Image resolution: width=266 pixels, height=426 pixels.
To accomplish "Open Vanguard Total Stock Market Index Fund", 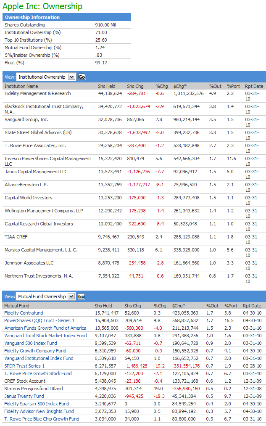I will coord(46,336).
